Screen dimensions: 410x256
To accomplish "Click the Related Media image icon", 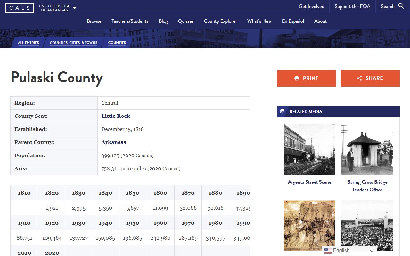I will tap(282, 111).
